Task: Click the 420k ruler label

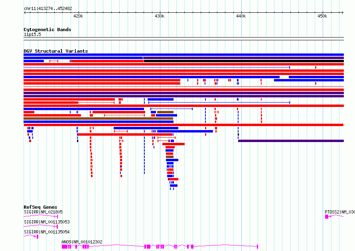Action: [78, 16]
